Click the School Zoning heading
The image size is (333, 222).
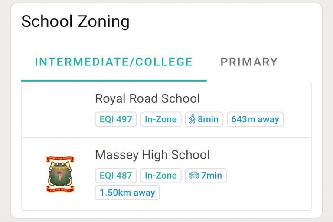(x=75, y=21)
